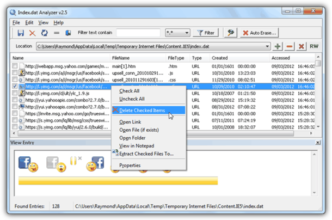Click the list horizontal scrollbar left arrow
The image size is (332, 220).
(14, 133)
